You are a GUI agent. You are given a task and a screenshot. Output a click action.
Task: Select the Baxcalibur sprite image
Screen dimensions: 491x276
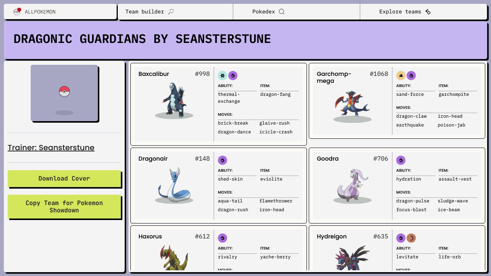pyautogui.click(x=174, y=99)
